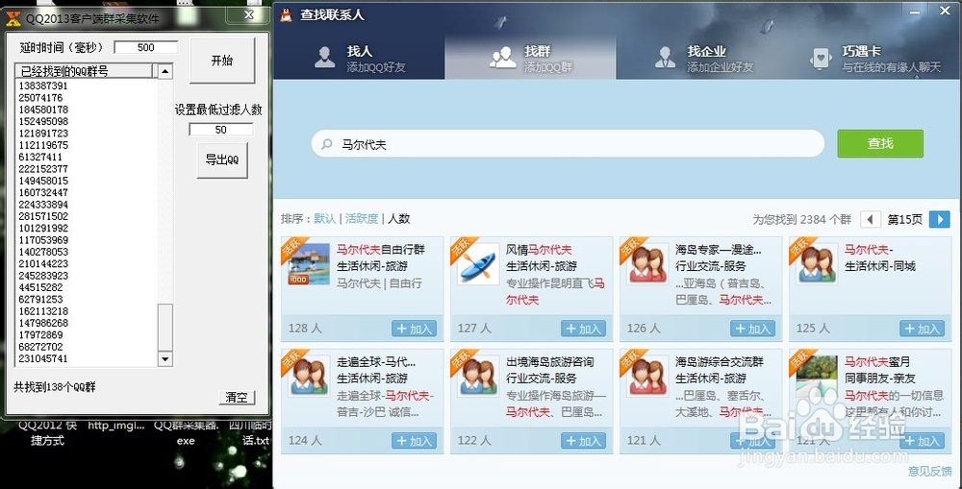Click 巧遇卡 card icon

pos(821,59)
